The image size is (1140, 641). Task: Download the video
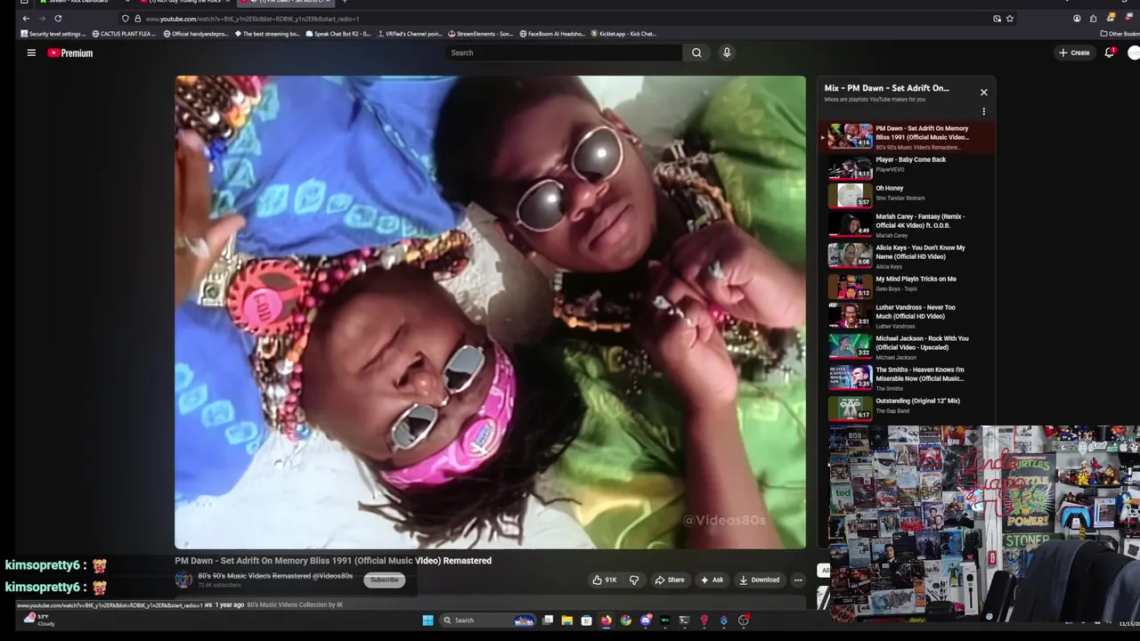click(x=759, y=580)
